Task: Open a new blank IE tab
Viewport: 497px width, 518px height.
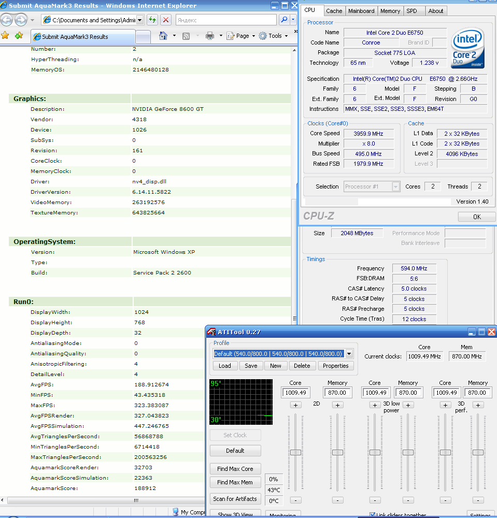Action: (143, 37)
